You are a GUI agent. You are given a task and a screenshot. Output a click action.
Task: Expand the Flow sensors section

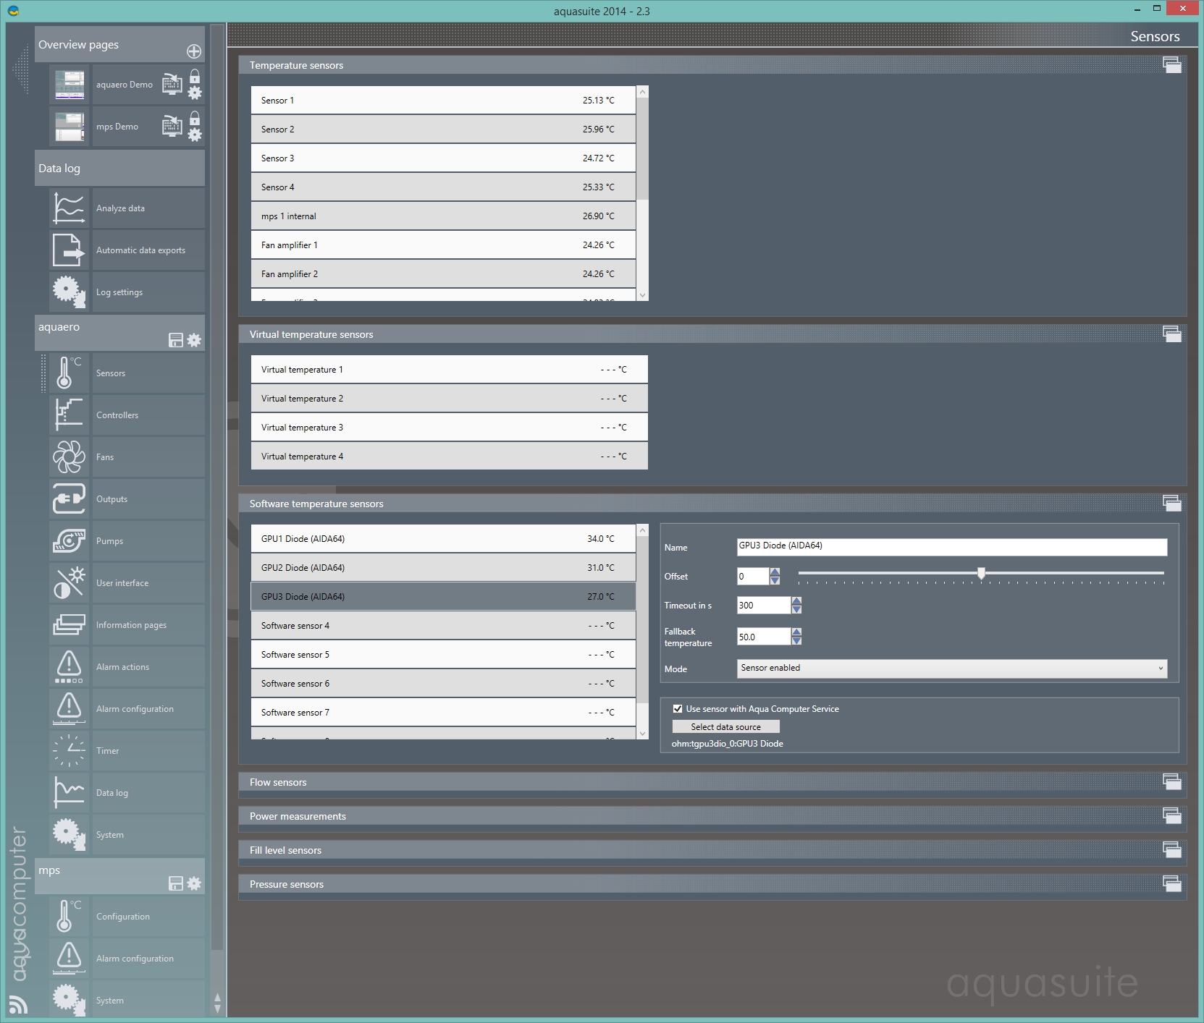pyautogui.click(x=1171, y=781)
